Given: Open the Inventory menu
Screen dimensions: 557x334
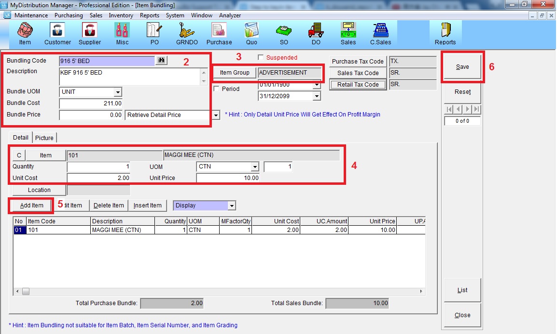Looking at the screenshot, I should pos(121,15).
